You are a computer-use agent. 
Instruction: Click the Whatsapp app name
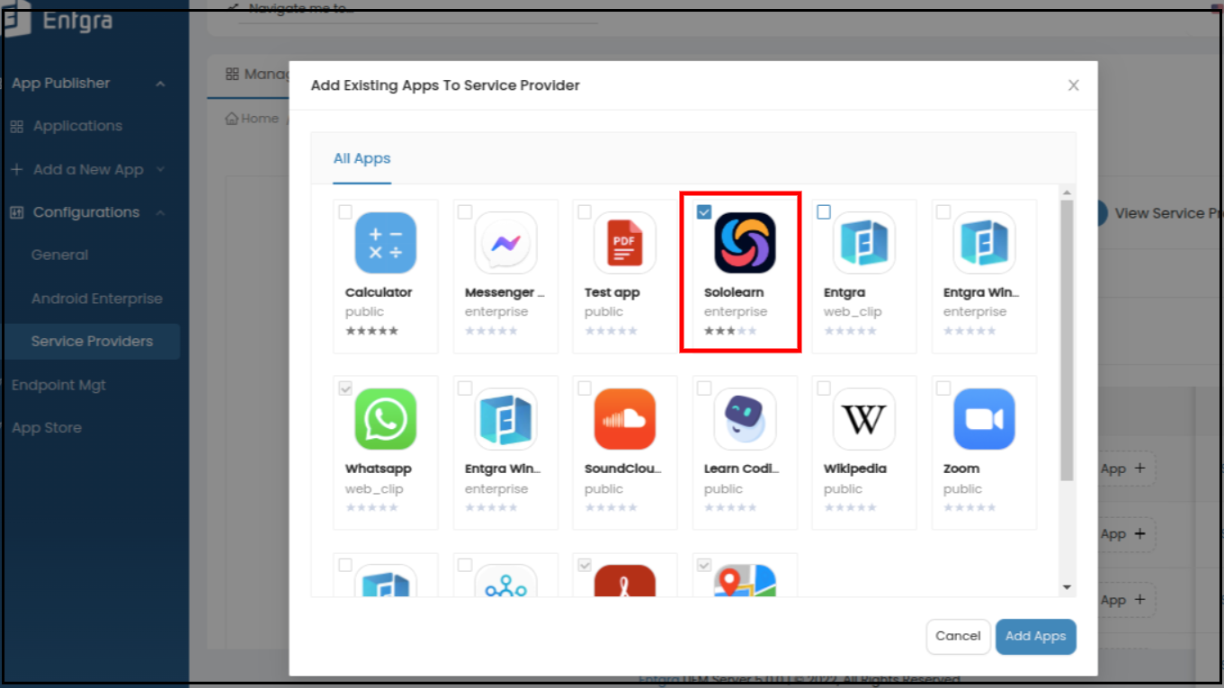tap(378, 469)
